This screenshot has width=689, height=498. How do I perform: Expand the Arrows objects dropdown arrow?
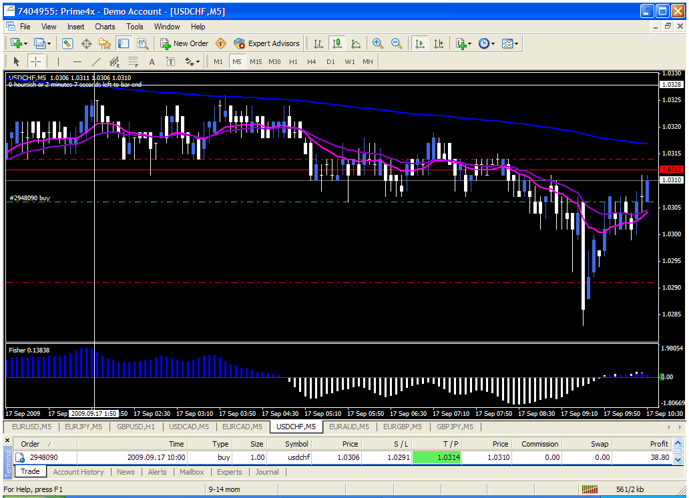coord(198,62)
